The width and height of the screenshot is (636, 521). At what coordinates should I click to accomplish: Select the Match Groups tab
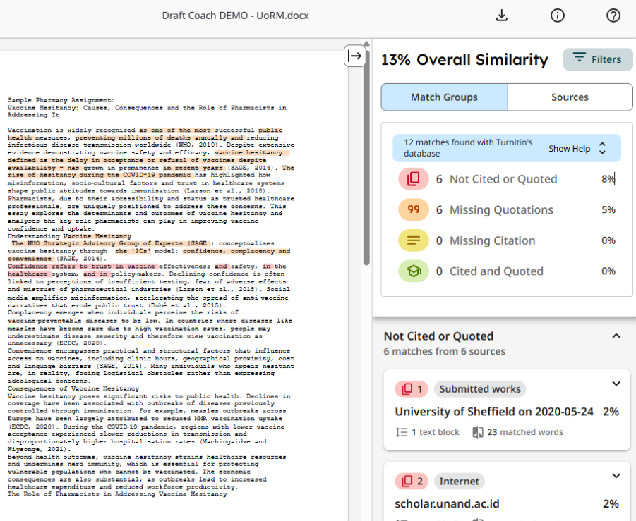(x=444, y=97)
